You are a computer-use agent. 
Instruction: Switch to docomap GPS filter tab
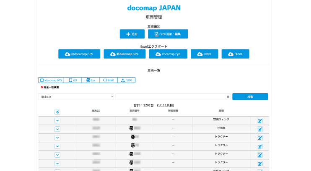click(x=50, y=80)
